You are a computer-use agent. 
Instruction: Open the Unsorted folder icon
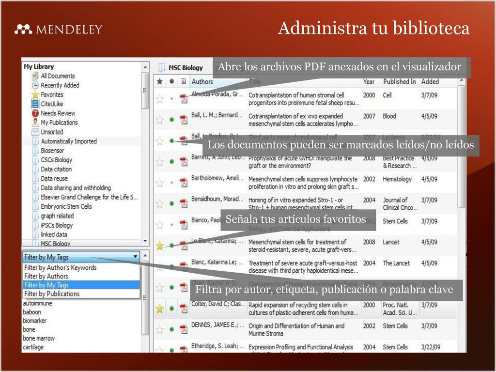pyautogui.click(x=35, y=132)
